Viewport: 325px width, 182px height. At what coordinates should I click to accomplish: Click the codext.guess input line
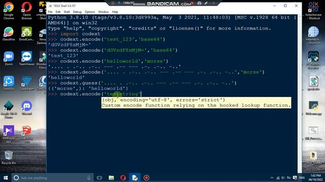click(x=148, y=83)
